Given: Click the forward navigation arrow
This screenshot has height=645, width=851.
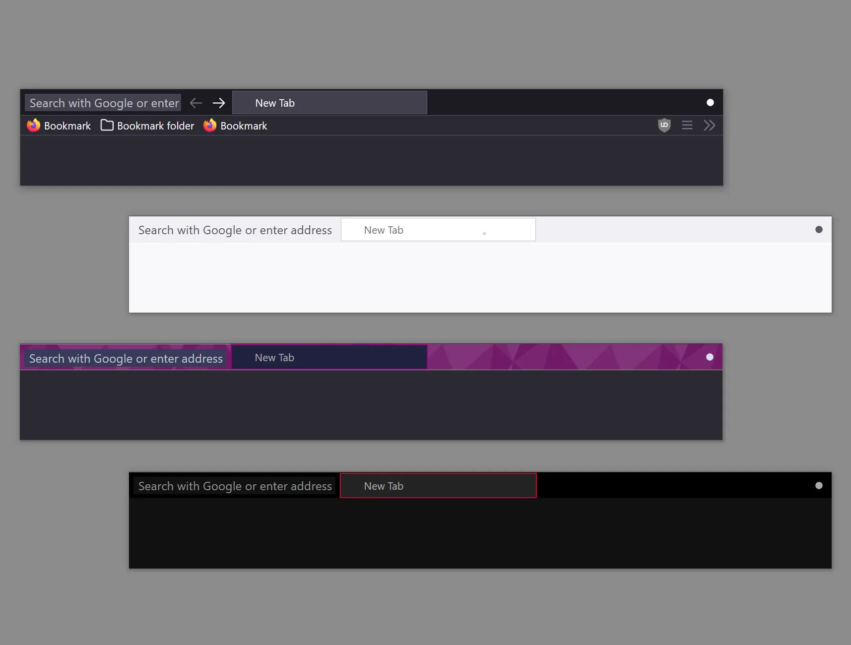Looking at the screenshot, I should pos(218,103).
